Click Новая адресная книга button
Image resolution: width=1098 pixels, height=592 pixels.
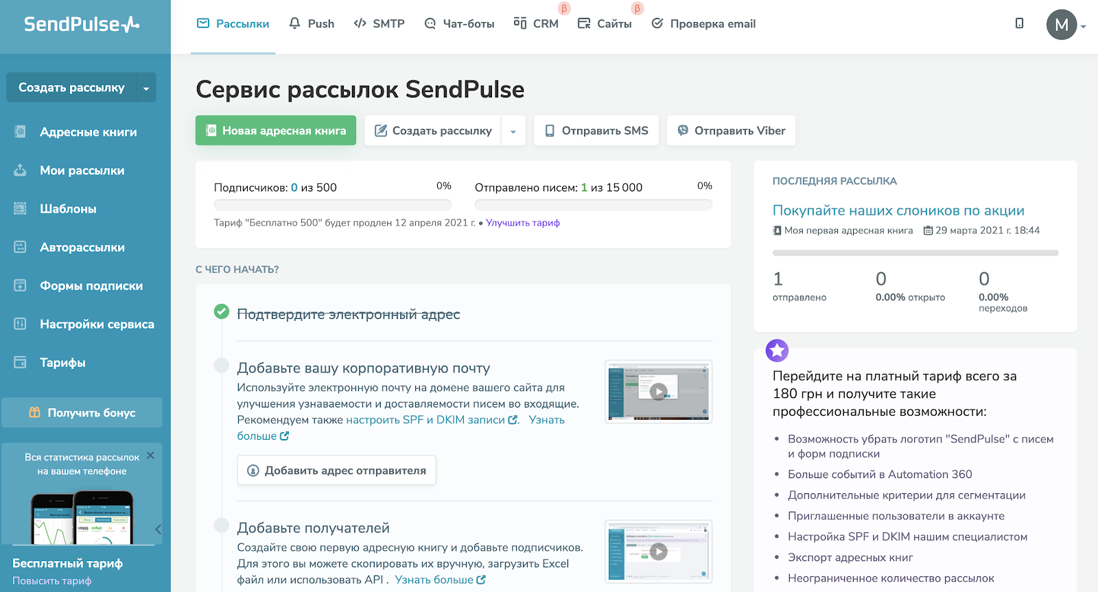point(276,130)
